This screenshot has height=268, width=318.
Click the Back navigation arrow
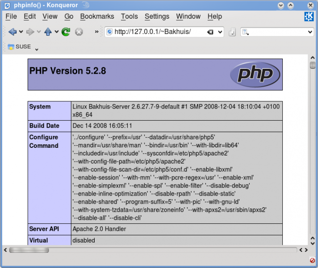pyautogui.click(x=12, y=32)
